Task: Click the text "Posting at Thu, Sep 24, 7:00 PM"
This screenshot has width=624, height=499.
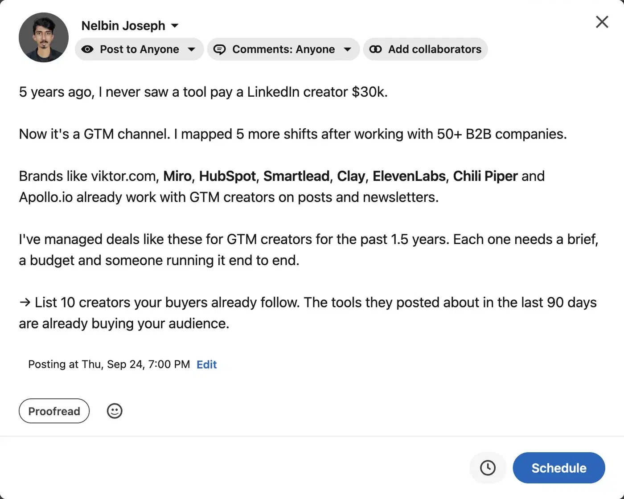Action: tap(109, 364)
